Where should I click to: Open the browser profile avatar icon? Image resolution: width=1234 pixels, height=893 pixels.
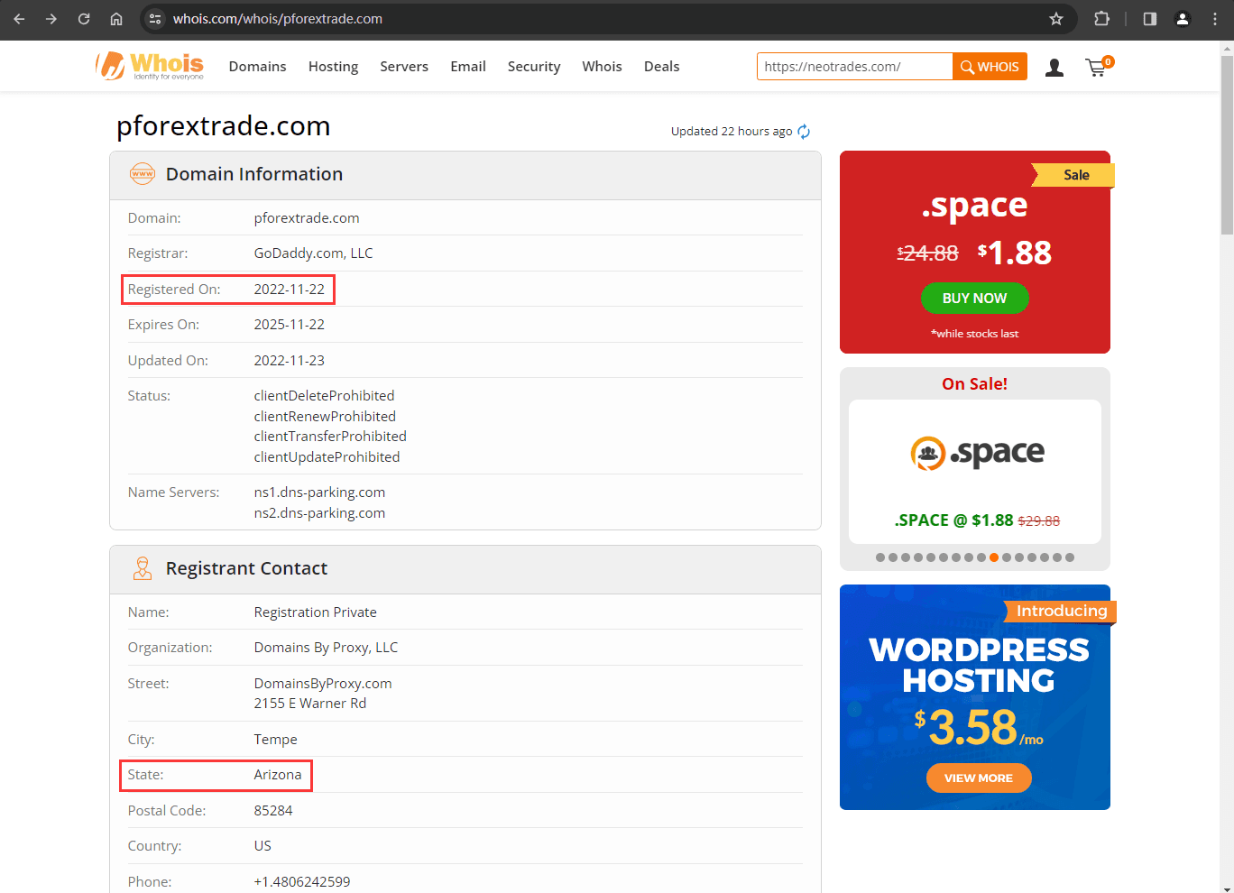click(x=1183, y=19)
